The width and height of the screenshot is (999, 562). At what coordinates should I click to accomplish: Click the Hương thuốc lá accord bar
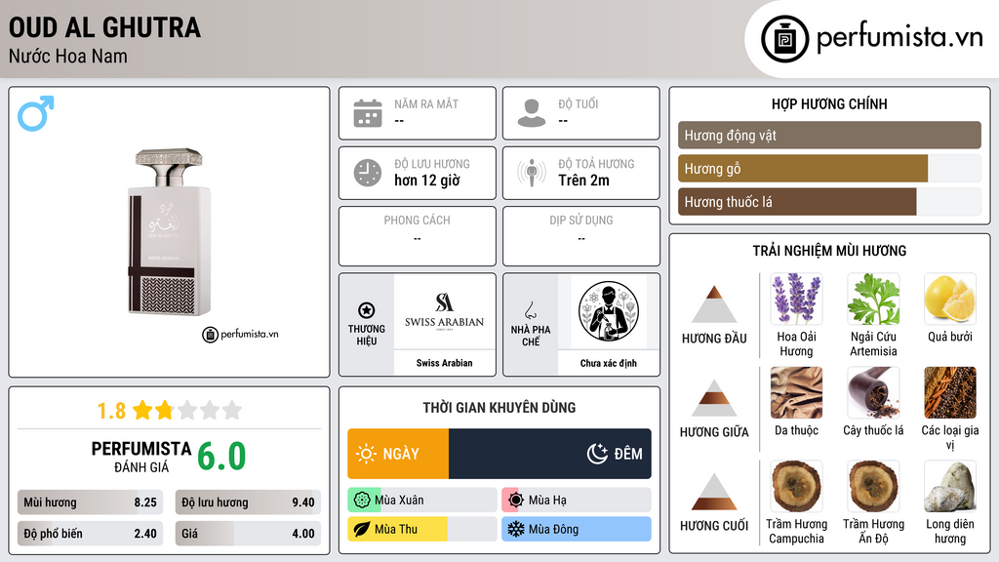829,201
